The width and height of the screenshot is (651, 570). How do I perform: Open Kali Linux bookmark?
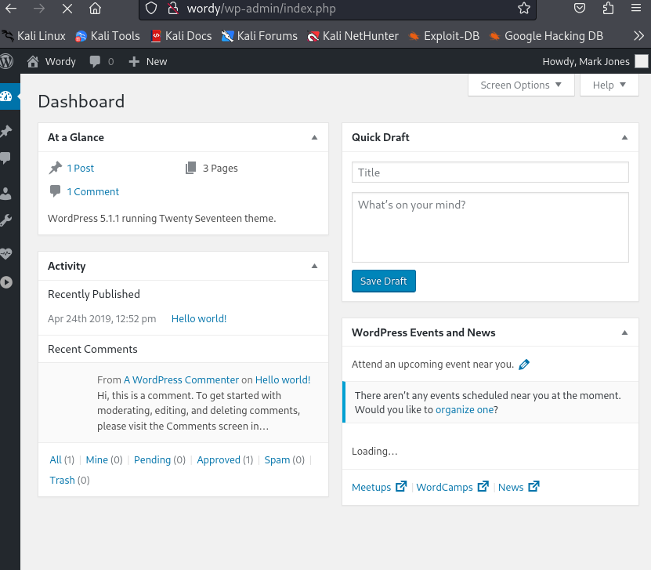pos(34,36)
